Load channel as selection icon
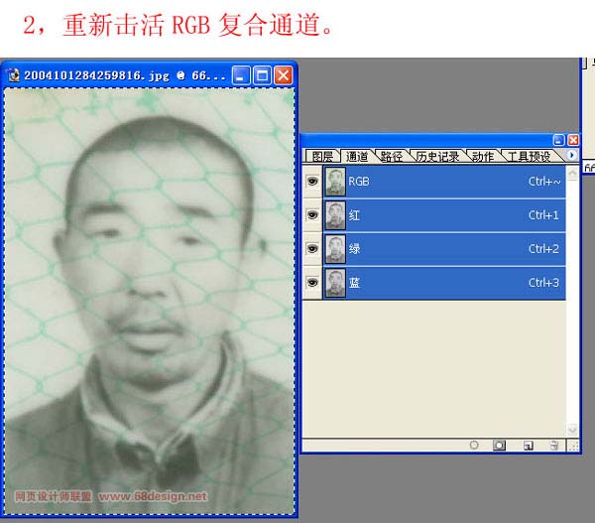The image size is (595, 523). pyautogui.click(x=475, y=446)
